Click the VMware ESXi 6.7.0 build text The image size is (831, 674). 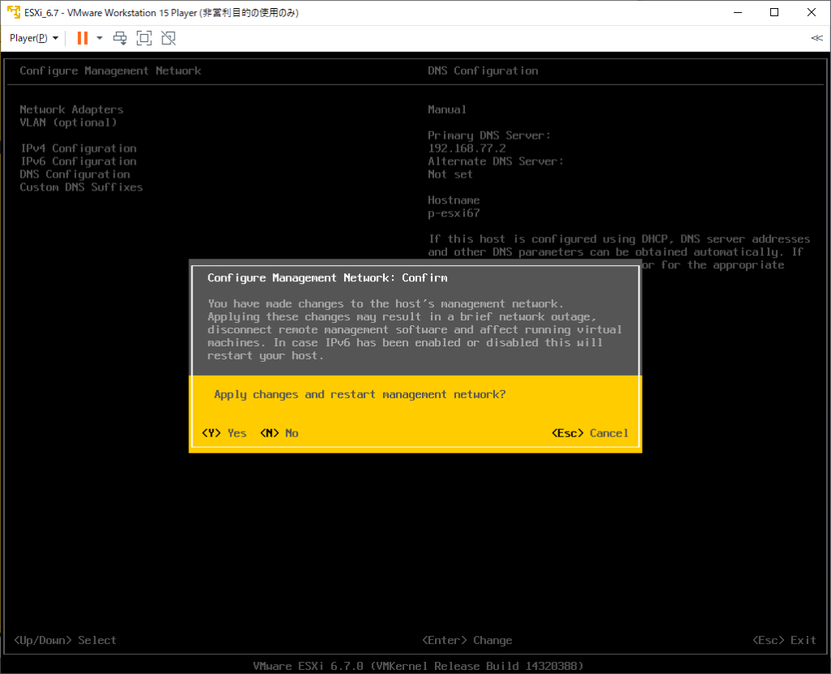[x=418, y=666]
